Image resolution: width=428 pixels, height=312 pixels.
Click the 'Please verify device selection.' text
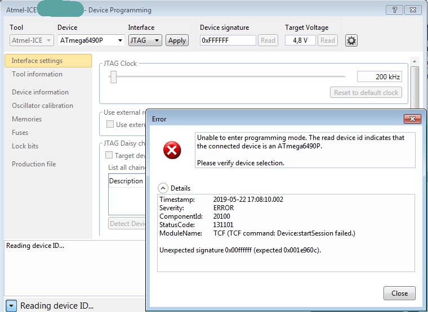(241, 163)
